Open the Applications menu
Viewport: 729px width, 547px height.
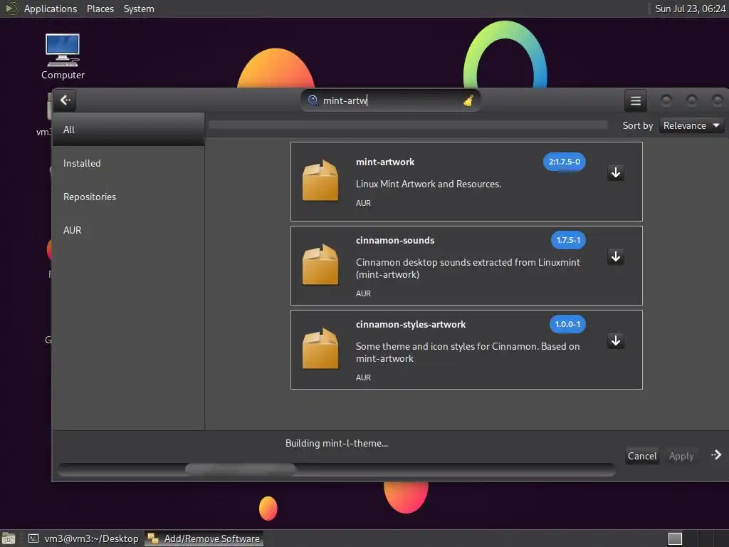pos(51,9)
